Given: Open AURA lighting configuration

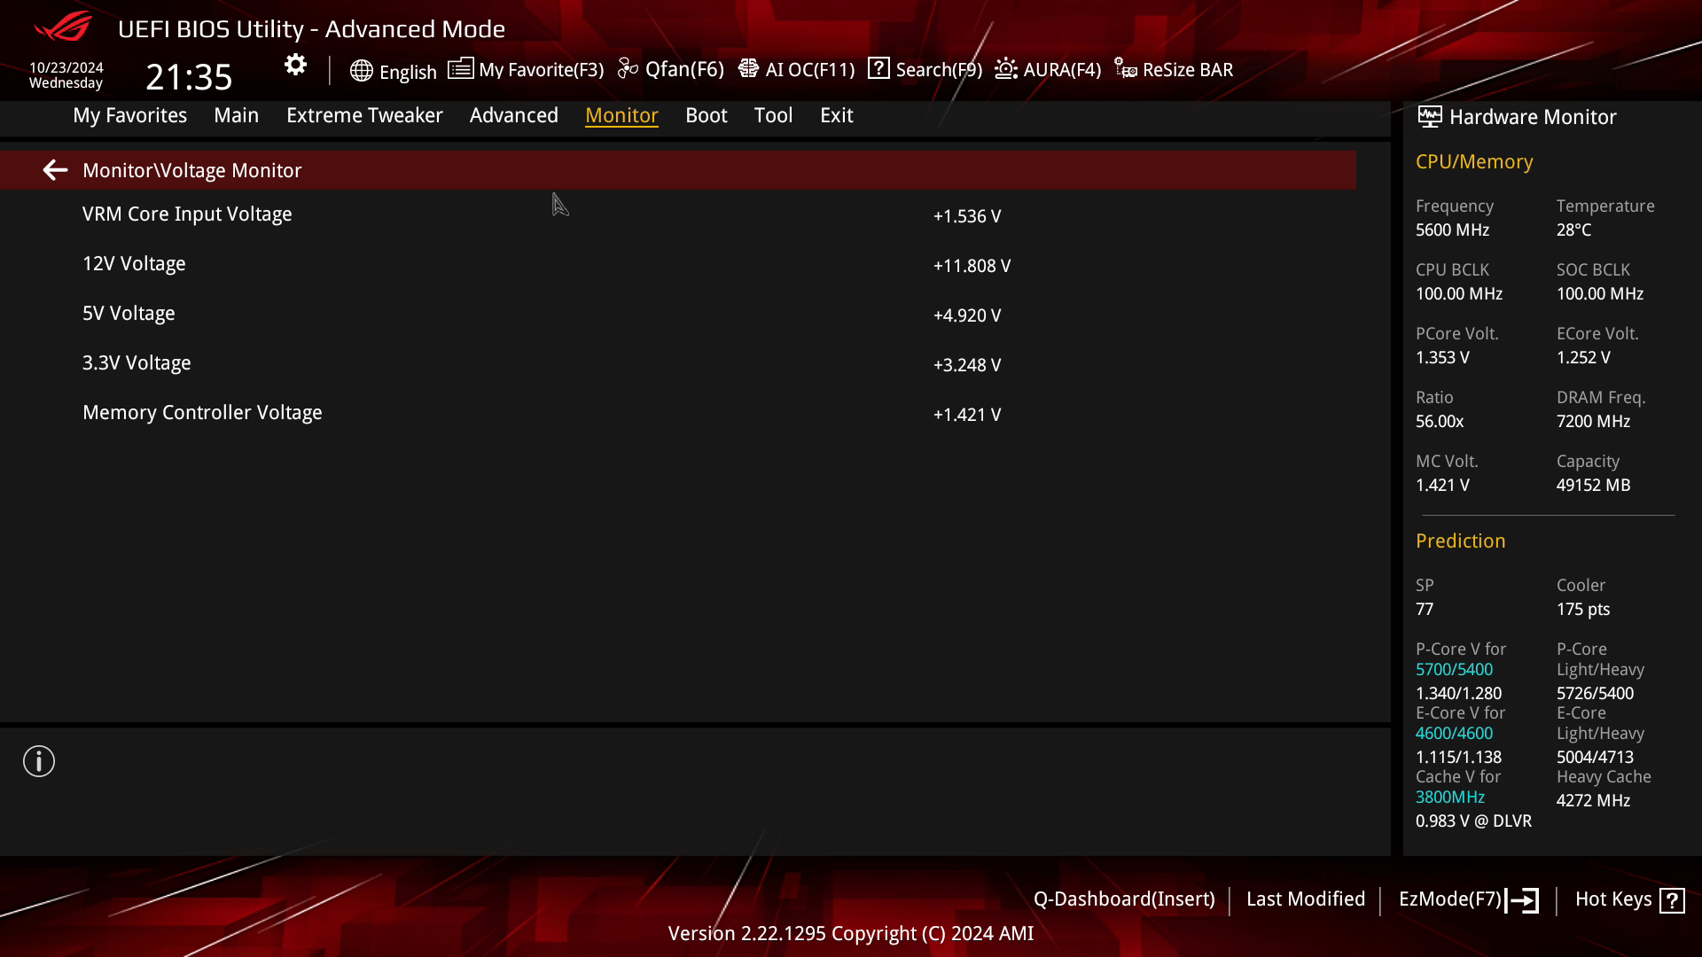Looking at the screenshot, I should tap(1049, 69).
